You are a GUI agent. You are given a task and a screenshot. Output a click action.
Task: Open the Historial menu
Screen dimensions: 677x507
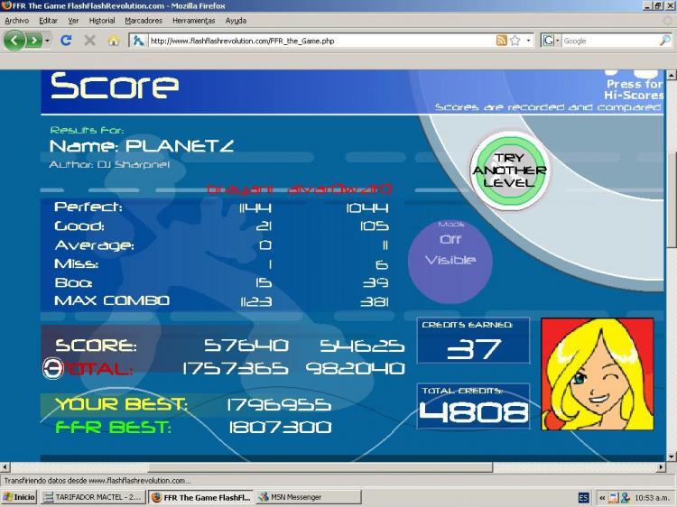[102, 20]
